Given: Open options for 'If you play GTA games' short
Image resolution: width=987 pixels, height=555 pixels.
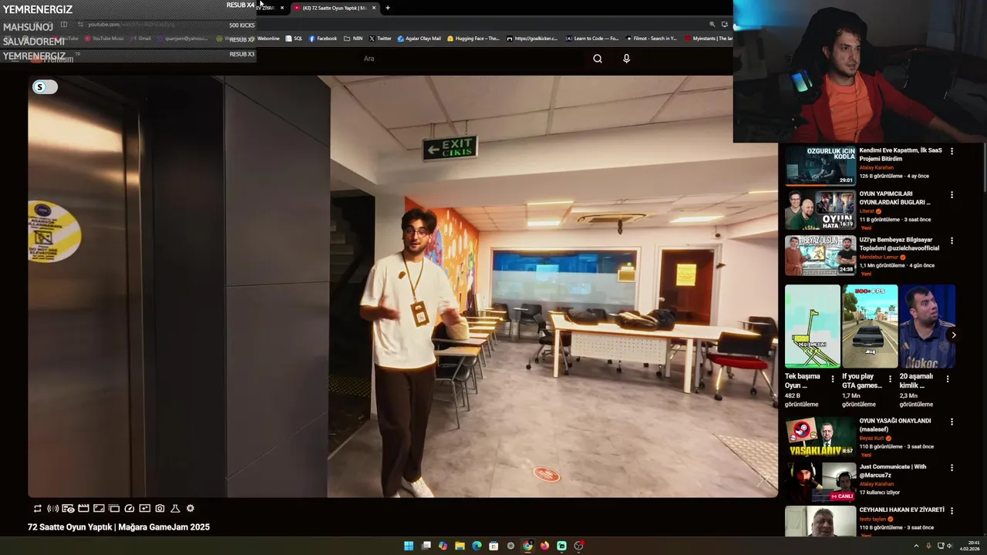Looking at the screenshot, I should [x=890, y=378].
